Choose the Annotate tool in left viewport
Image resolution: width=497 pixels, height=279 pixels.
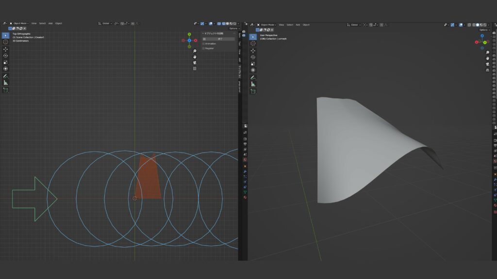tap(5, 76)
